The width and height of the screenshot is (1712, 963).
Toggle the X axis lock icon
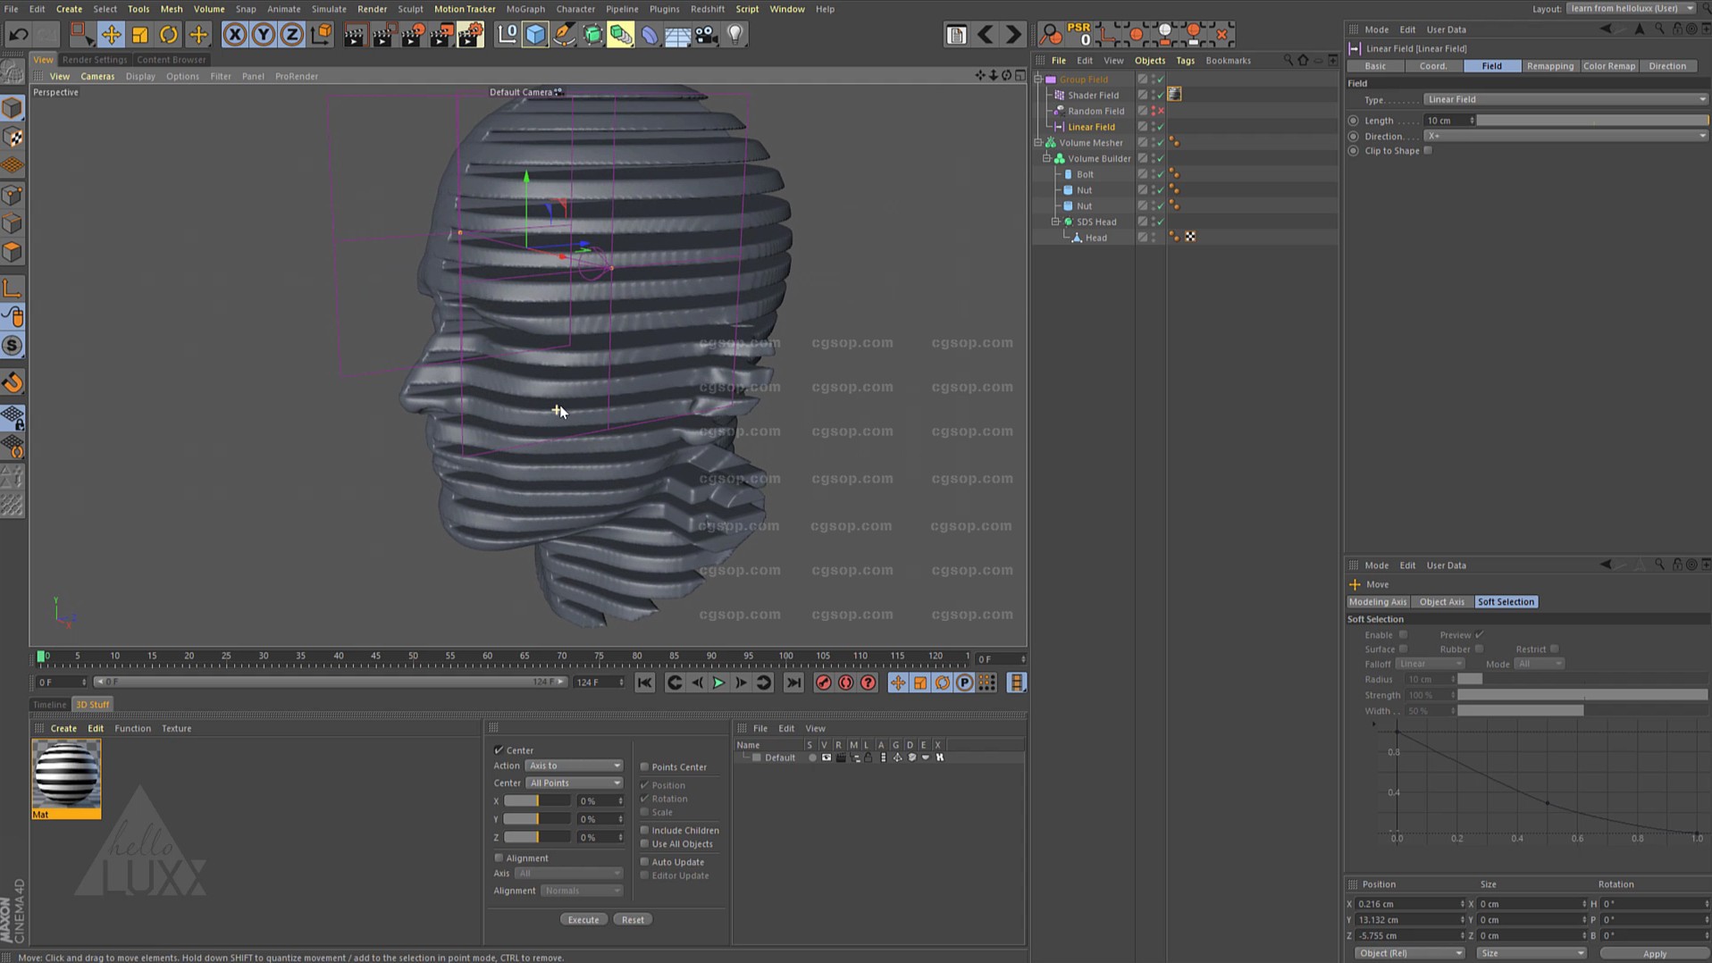234,35
